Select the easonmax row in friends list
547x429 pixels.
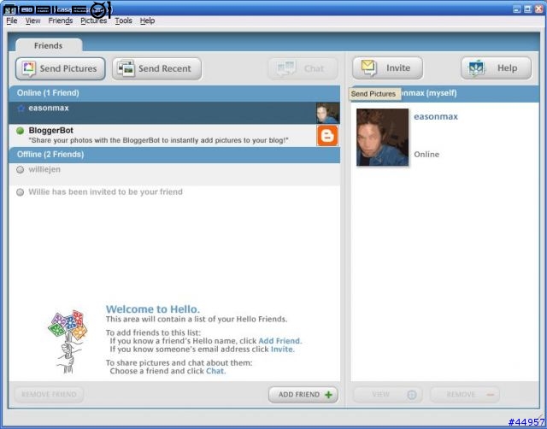[x=174, y=113]
